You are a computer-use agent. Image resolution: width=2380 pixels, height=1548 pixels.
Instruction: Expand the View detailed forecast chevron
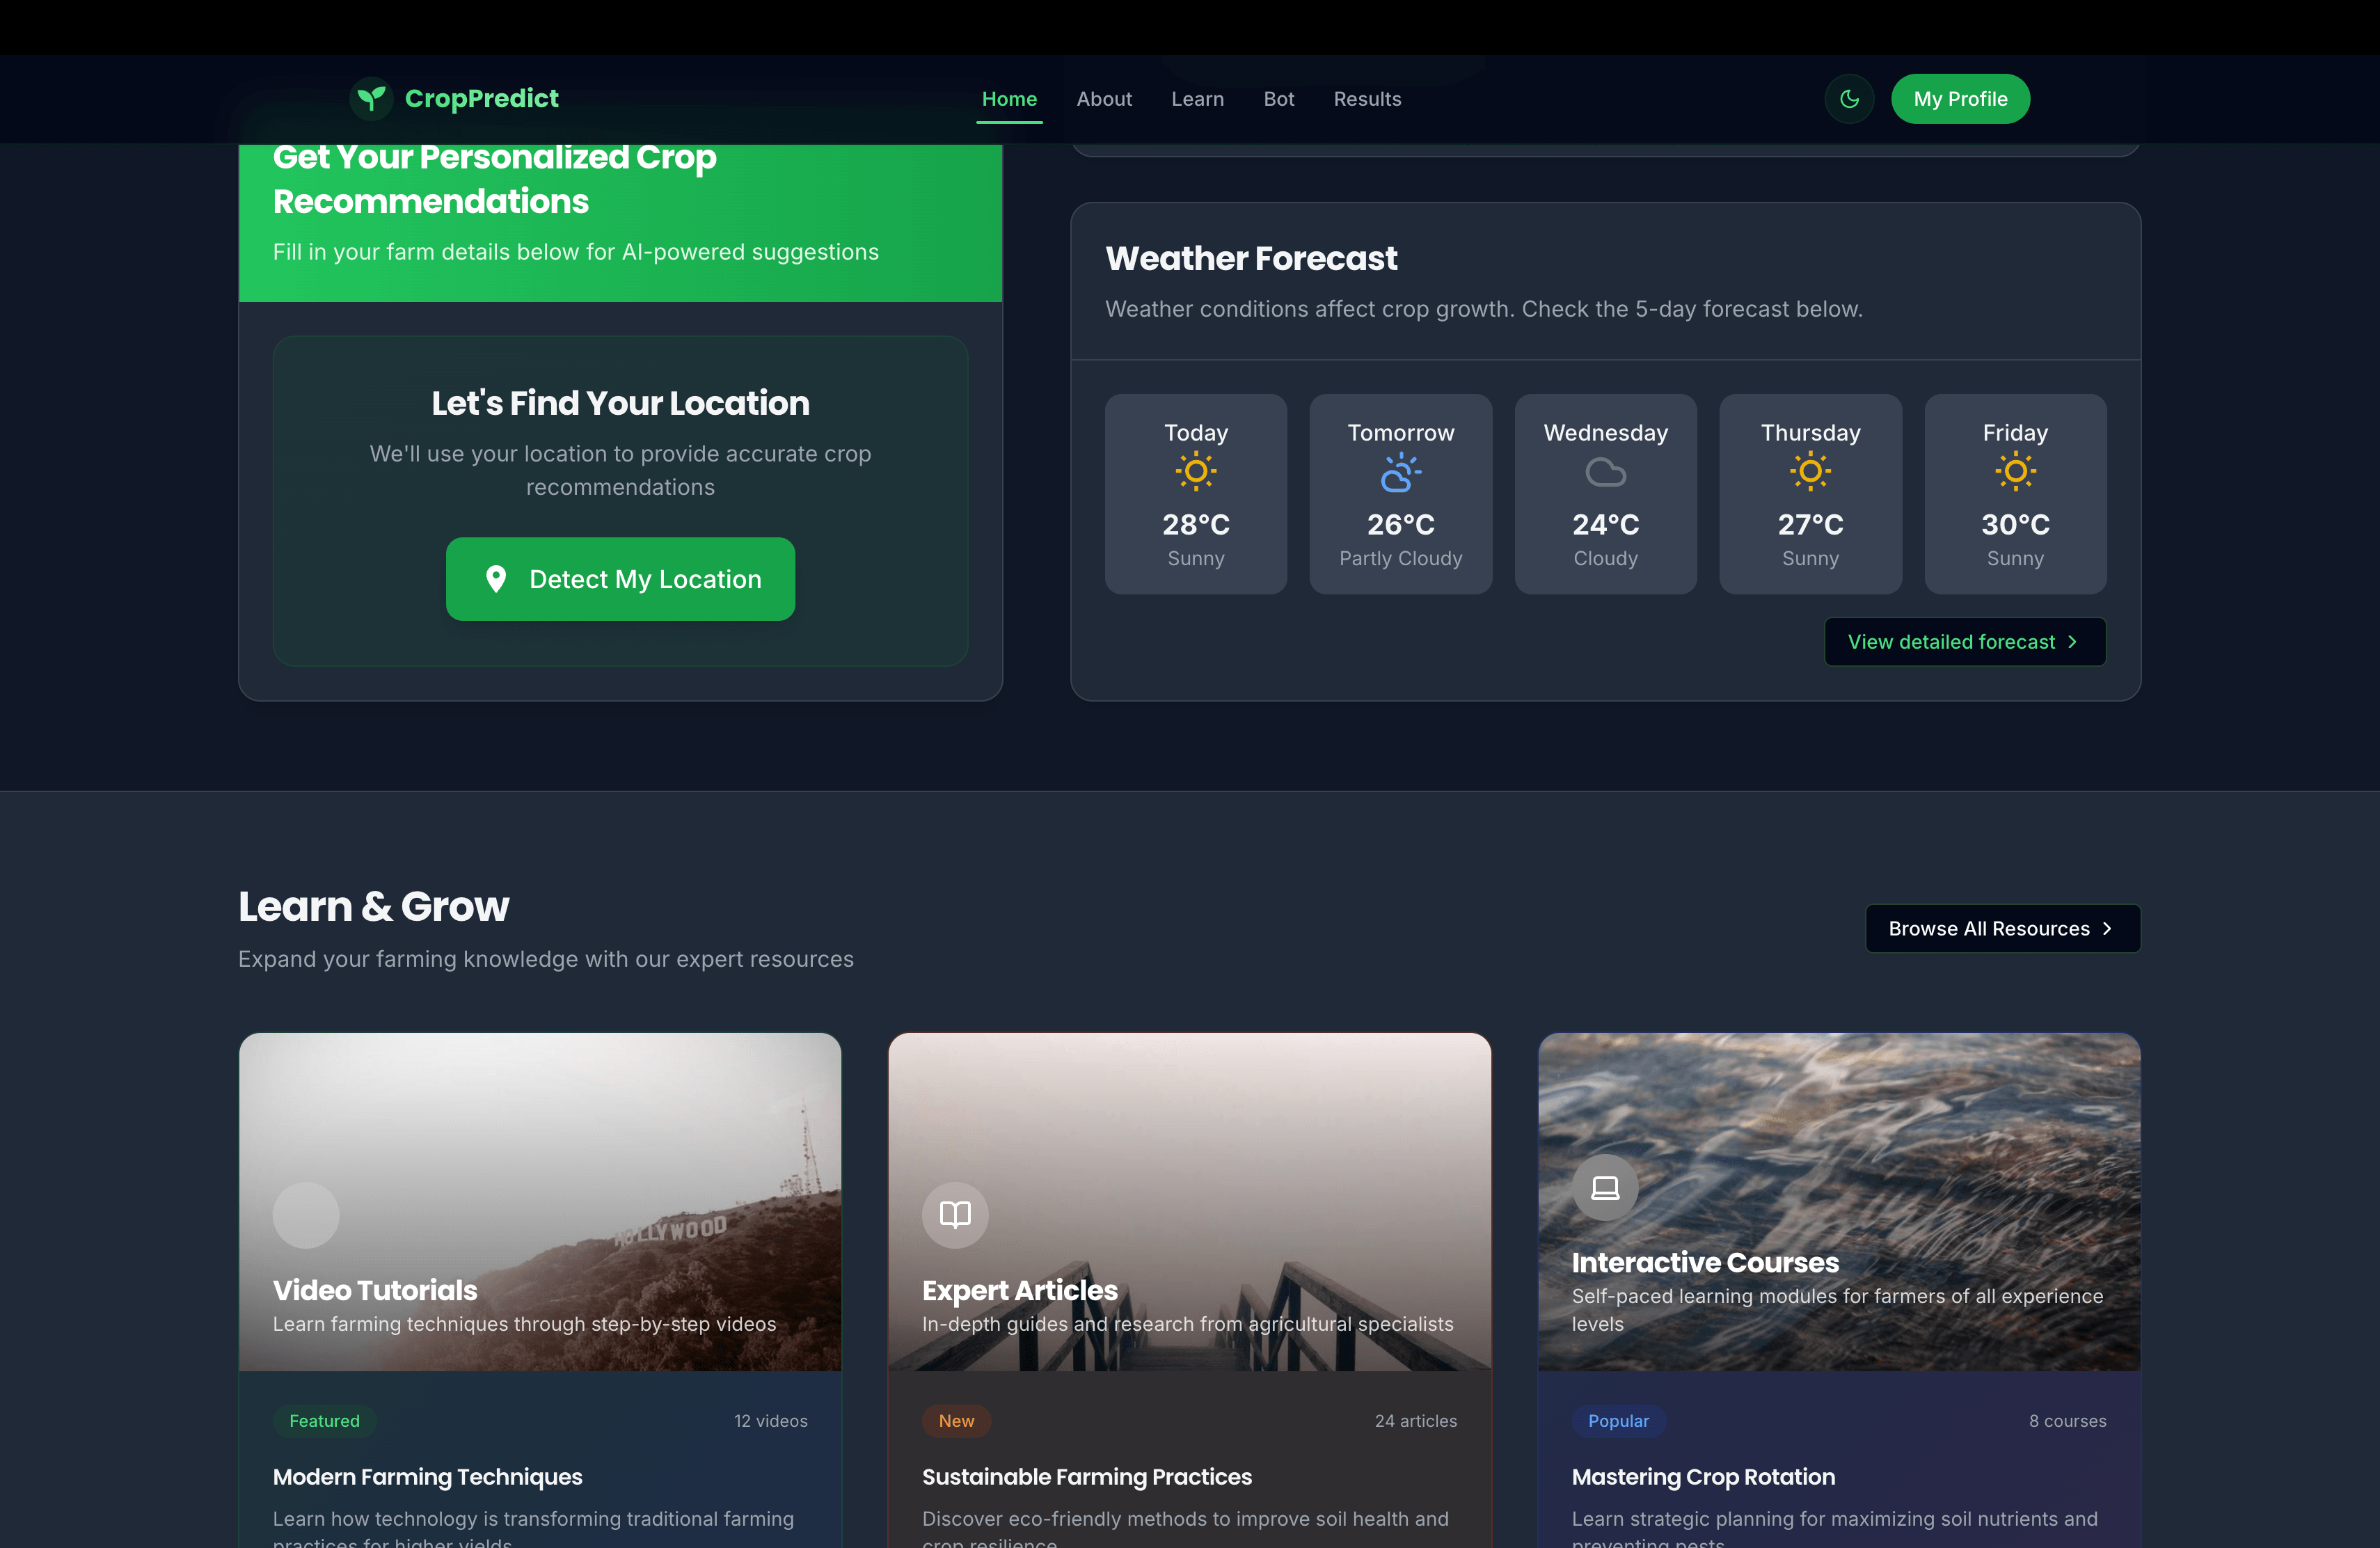(x=2072, y=642)
